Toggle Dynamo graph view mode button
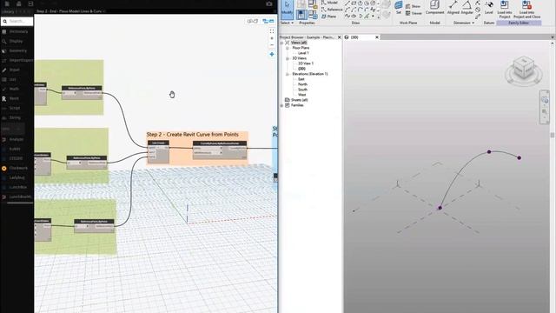This screenshot has height=313, width=556. [x=268, y=21]
